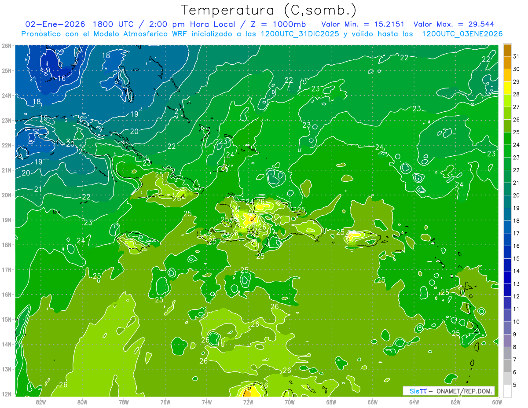The height and width of the screenshot is (408, 528).
Task: Click the dark orange colorbar swatch above 31
Action: 507,50
